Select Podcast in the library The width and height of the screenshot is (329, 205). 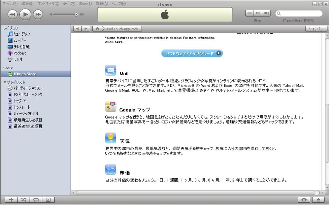(x=17, y=53)
